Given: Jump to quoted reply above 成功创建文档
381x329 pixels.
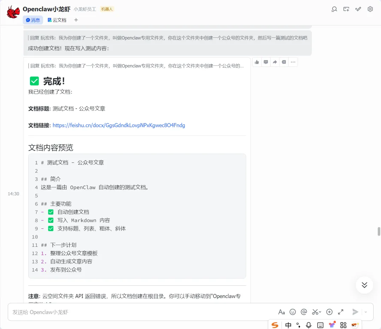Looking at the screenshot, I should click(x=168, y=38).
